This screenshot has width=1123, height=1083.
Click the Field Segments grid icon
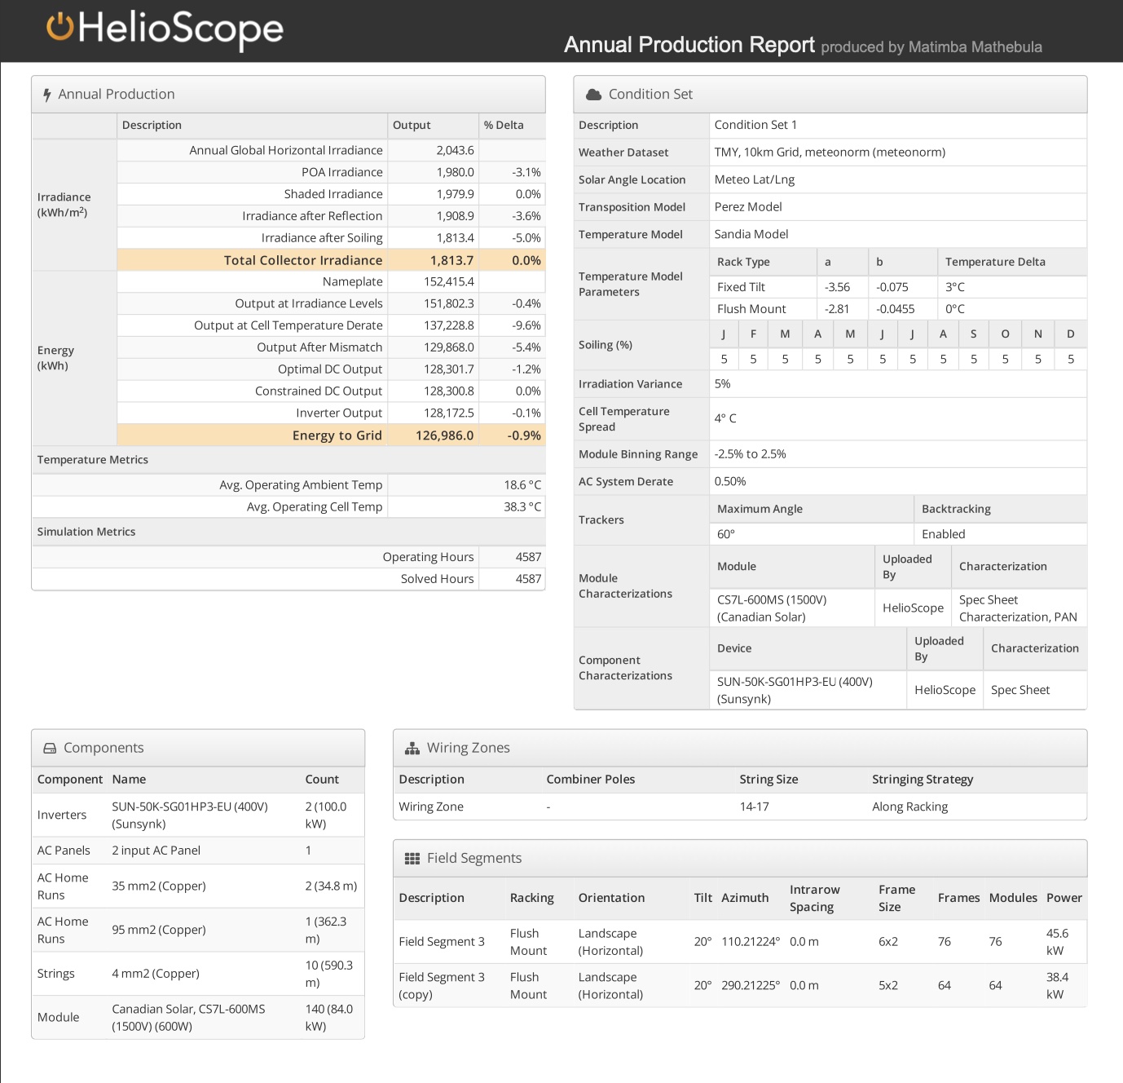tap(412, 858)
